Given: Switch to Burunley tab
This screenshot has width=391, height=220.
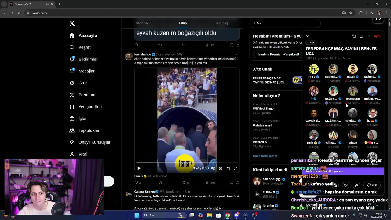Looking at the screenshot, I should point(222,23).
